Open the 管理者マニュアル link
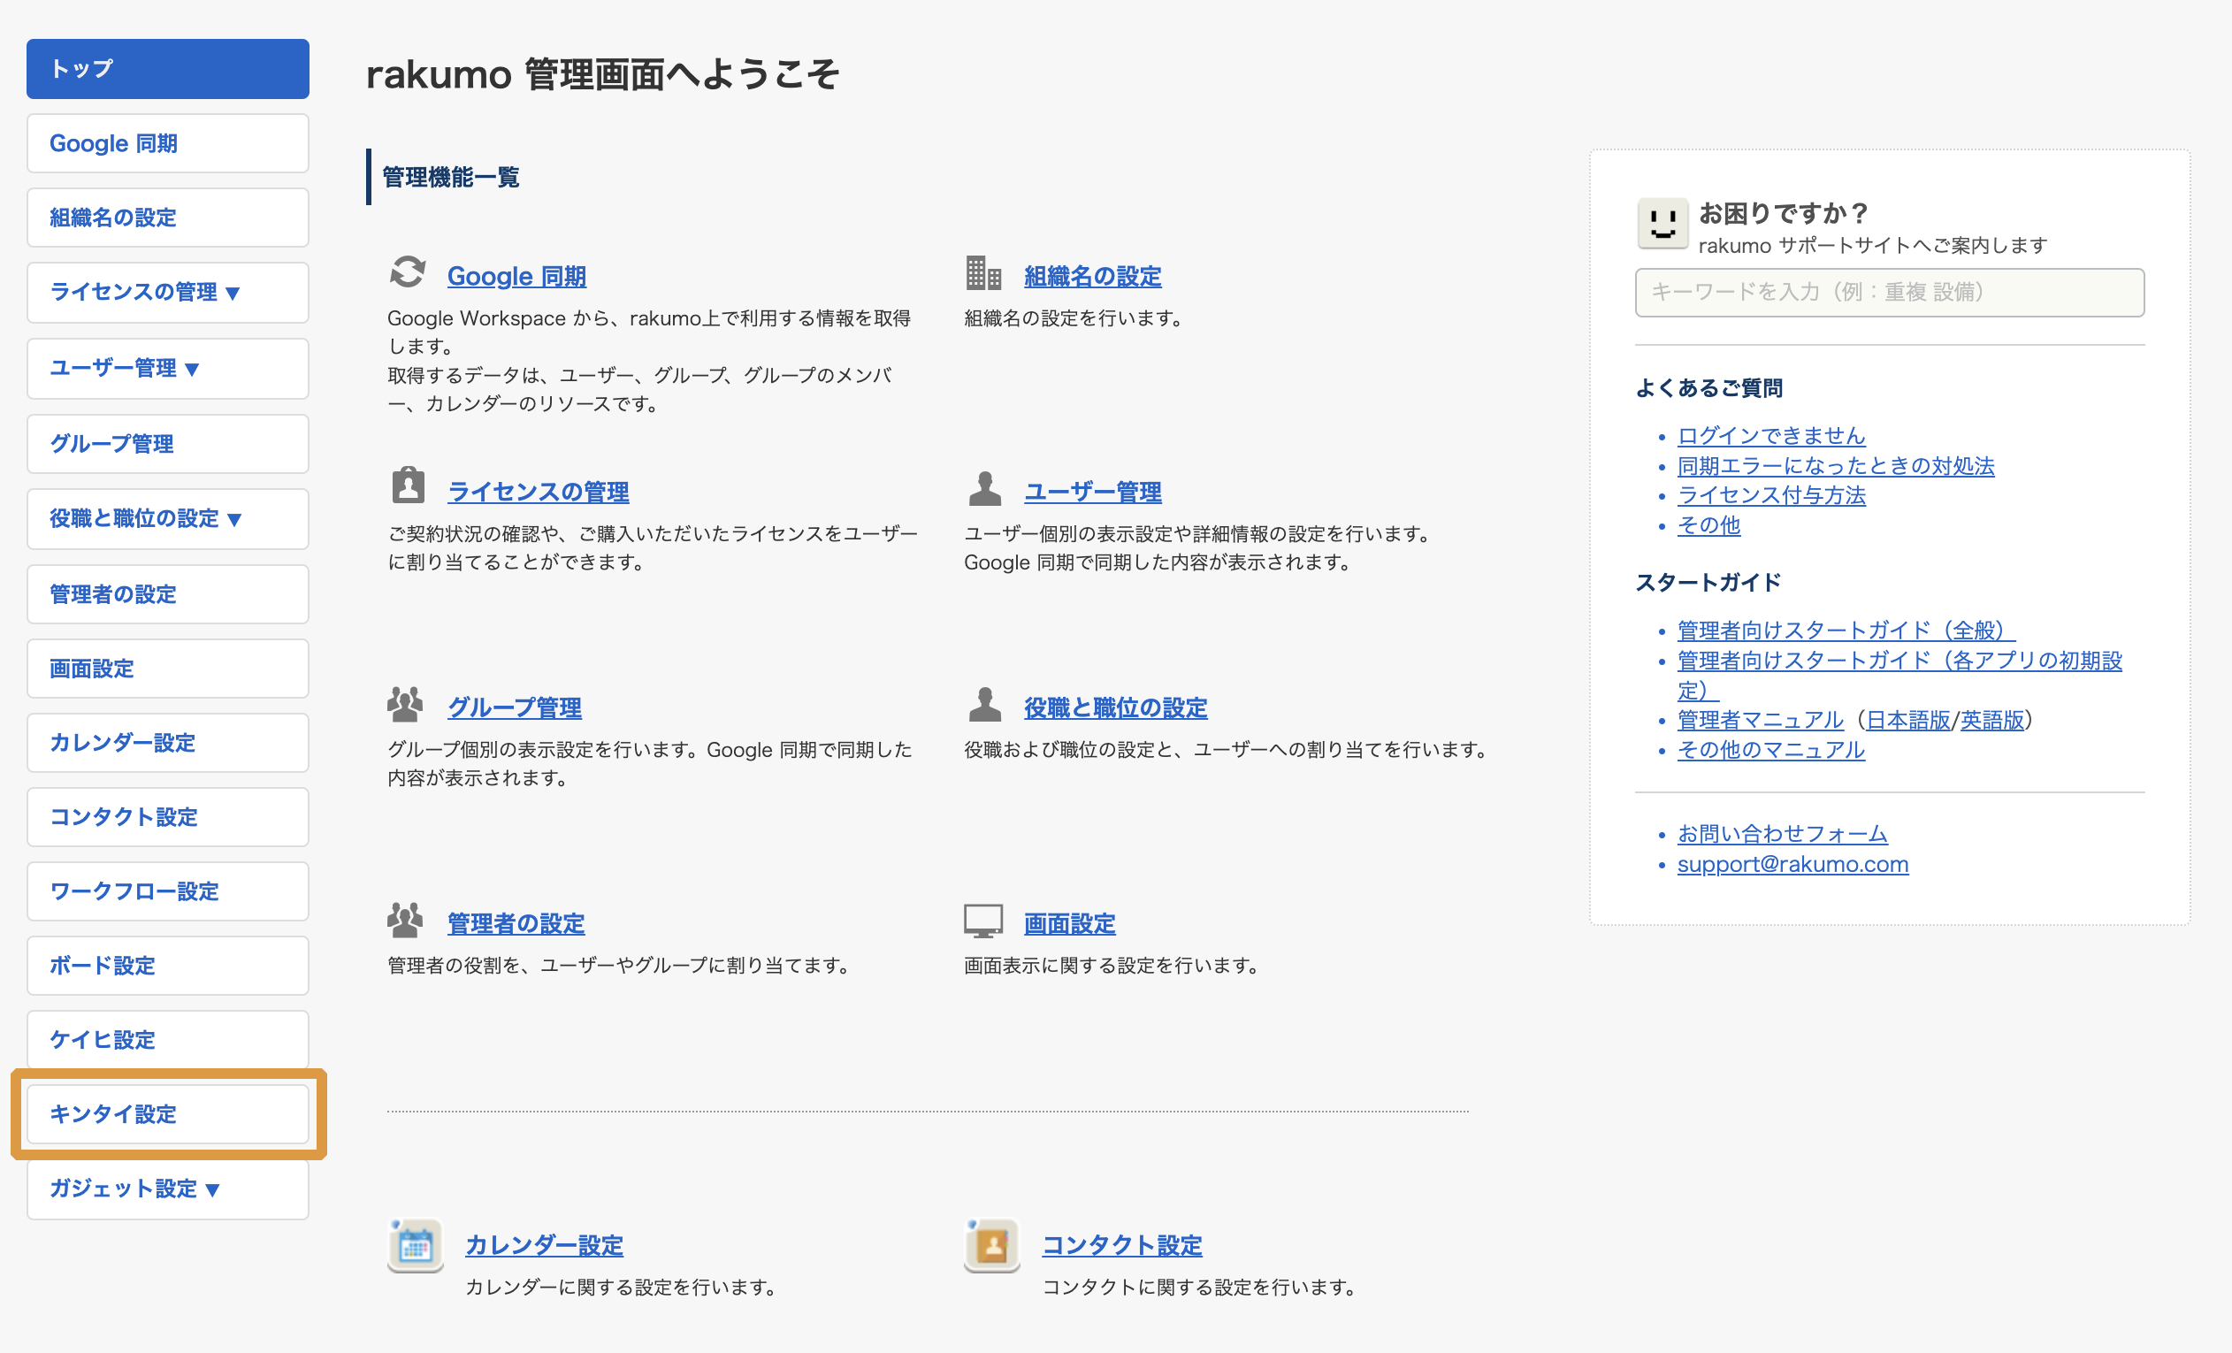This screenshot has height=1353, width=2232. coord(1759,720)
